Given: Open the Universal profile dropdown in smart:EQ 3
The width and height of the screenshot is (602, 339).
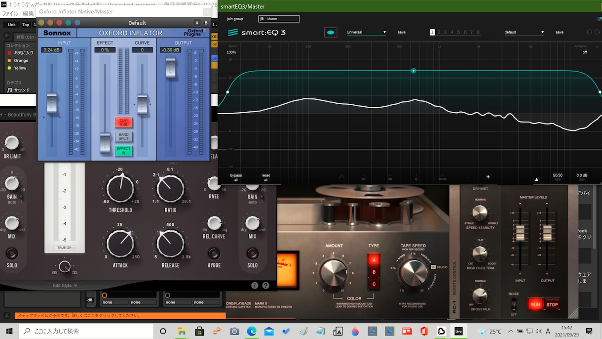Looking at the screenshot, I should (366, 32).
